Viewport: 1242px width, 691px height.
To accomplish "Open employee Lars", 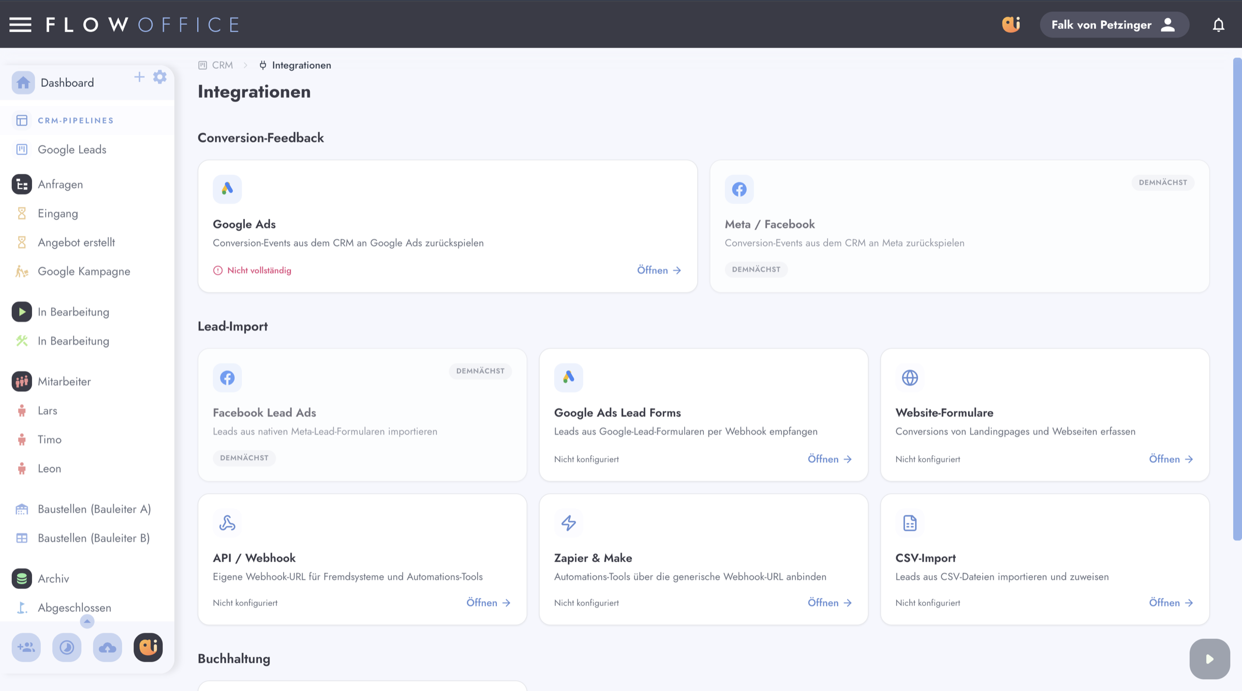I will [47, 410].
